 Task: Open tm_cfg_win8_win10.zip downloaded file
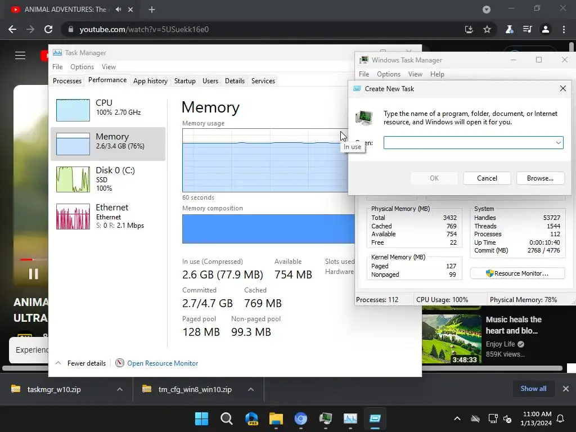(x=195, y=389)
